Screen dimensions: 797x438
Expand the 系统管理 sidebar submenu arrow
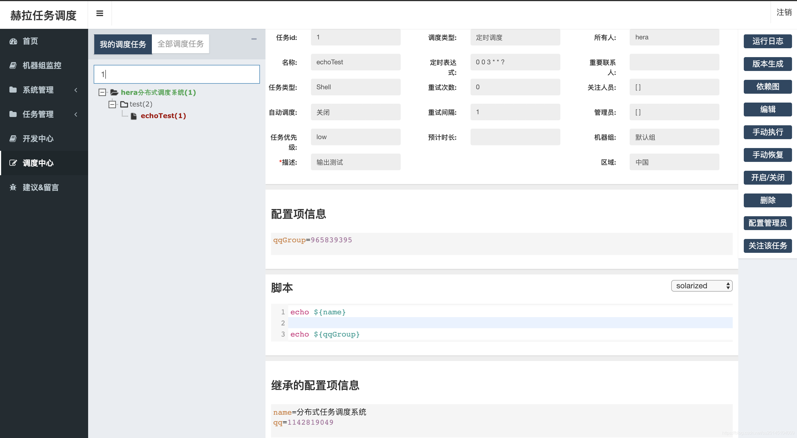coord(76,90)
